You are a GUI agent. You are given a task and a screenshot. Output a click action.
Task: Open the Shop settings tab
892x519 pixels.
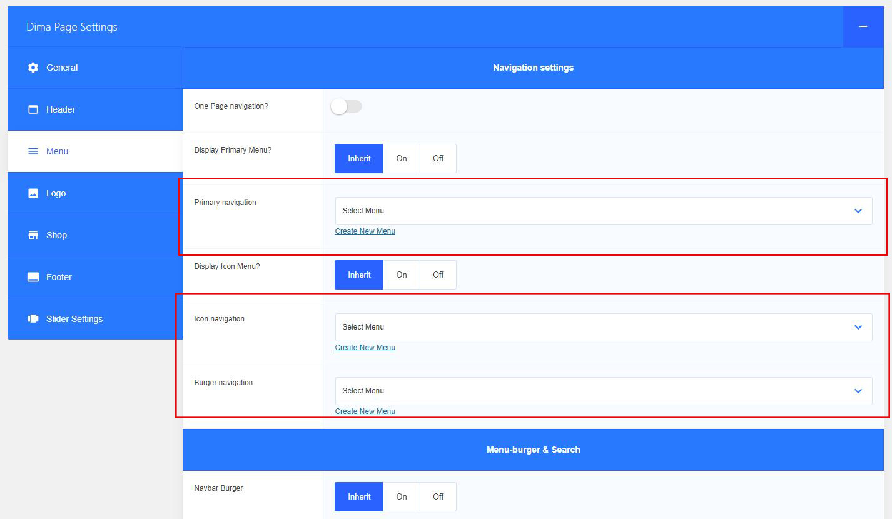95,235
